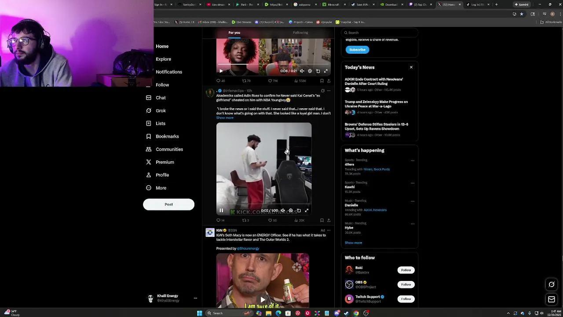The width and height of the screenshot is (563, 317).
Task: Expand Show more under What's happening
Action: [353, 243]
